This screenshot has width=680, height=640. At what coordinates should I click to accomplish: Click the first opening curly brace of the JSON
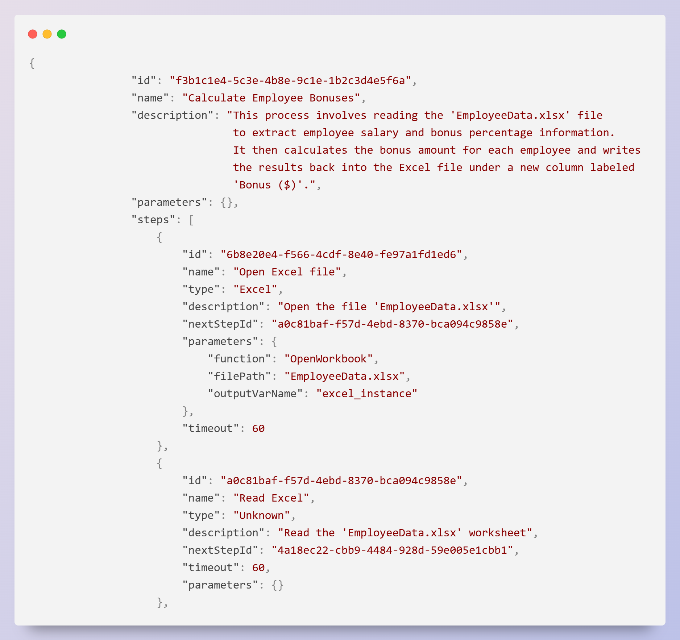(32, 63)
